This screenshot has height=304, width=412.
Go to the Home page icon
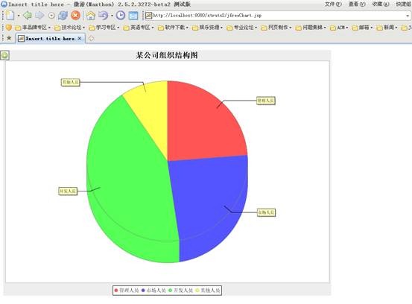point(91,16)
